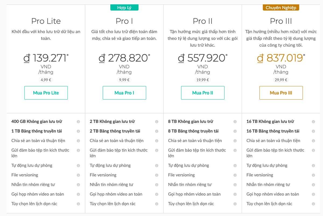Click info icon for Pro I Nhắn tin nhóm riêng tư

[157, 185]
